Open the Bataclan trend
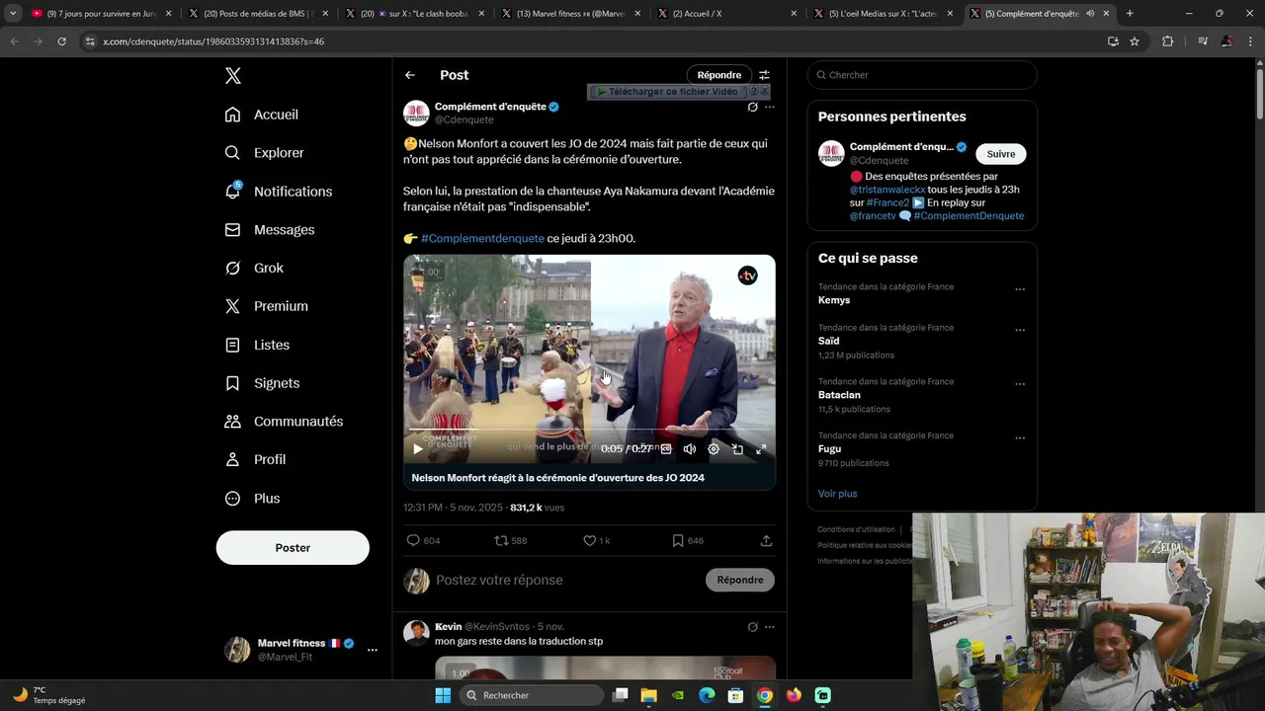This screenshot has width=1265, height=711. click(x=922, y=395)
